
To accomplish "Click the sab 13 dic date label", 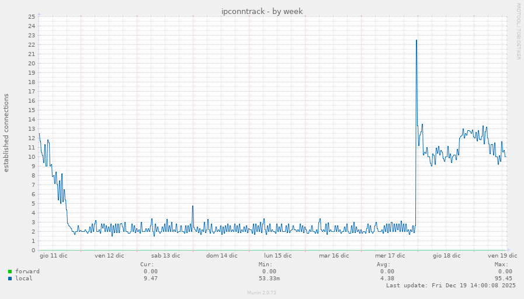I will tap(165, 256).
